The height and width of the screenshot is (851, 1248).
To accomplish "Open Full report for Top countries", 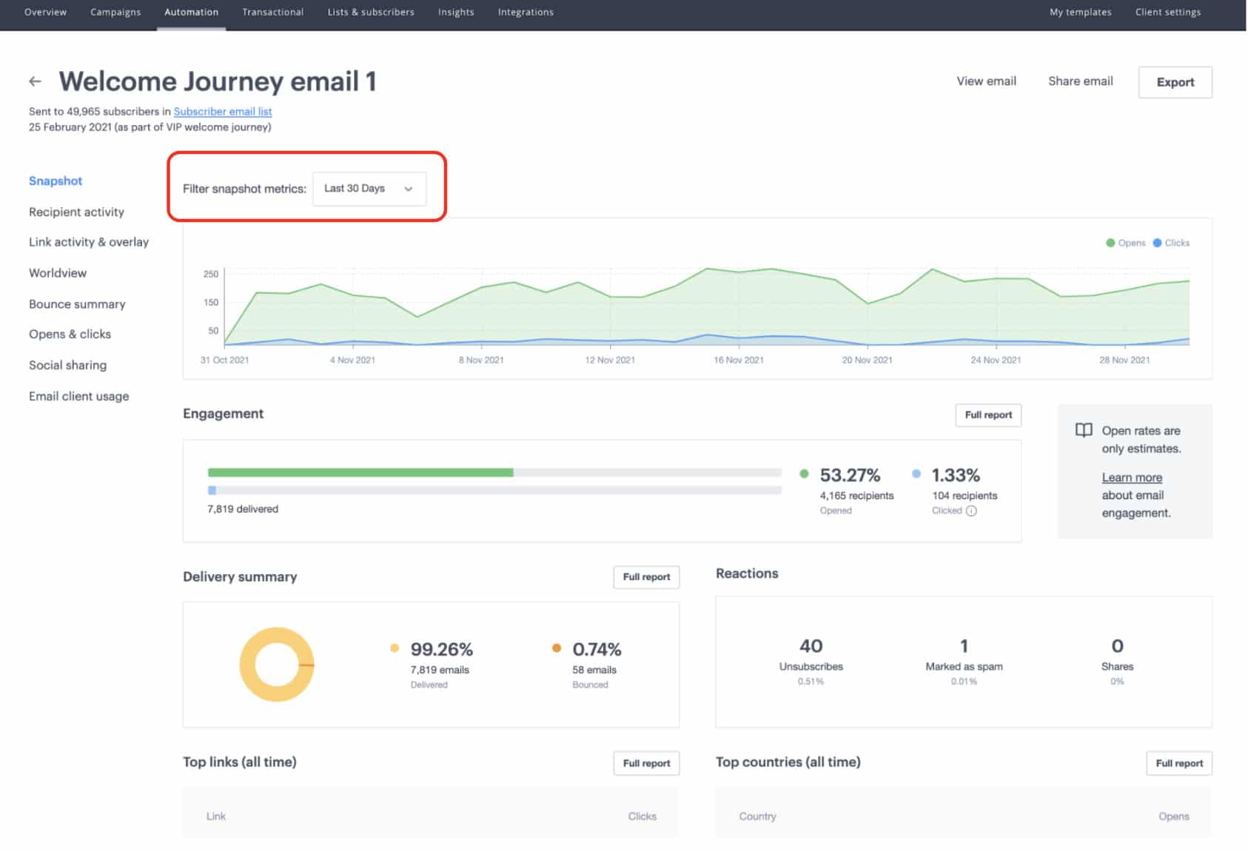I will 1178,764.
